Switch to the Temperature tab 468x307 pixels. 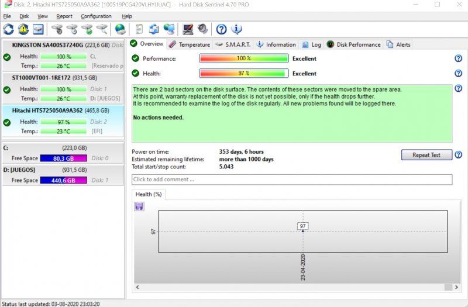click(x=190, y=44)
